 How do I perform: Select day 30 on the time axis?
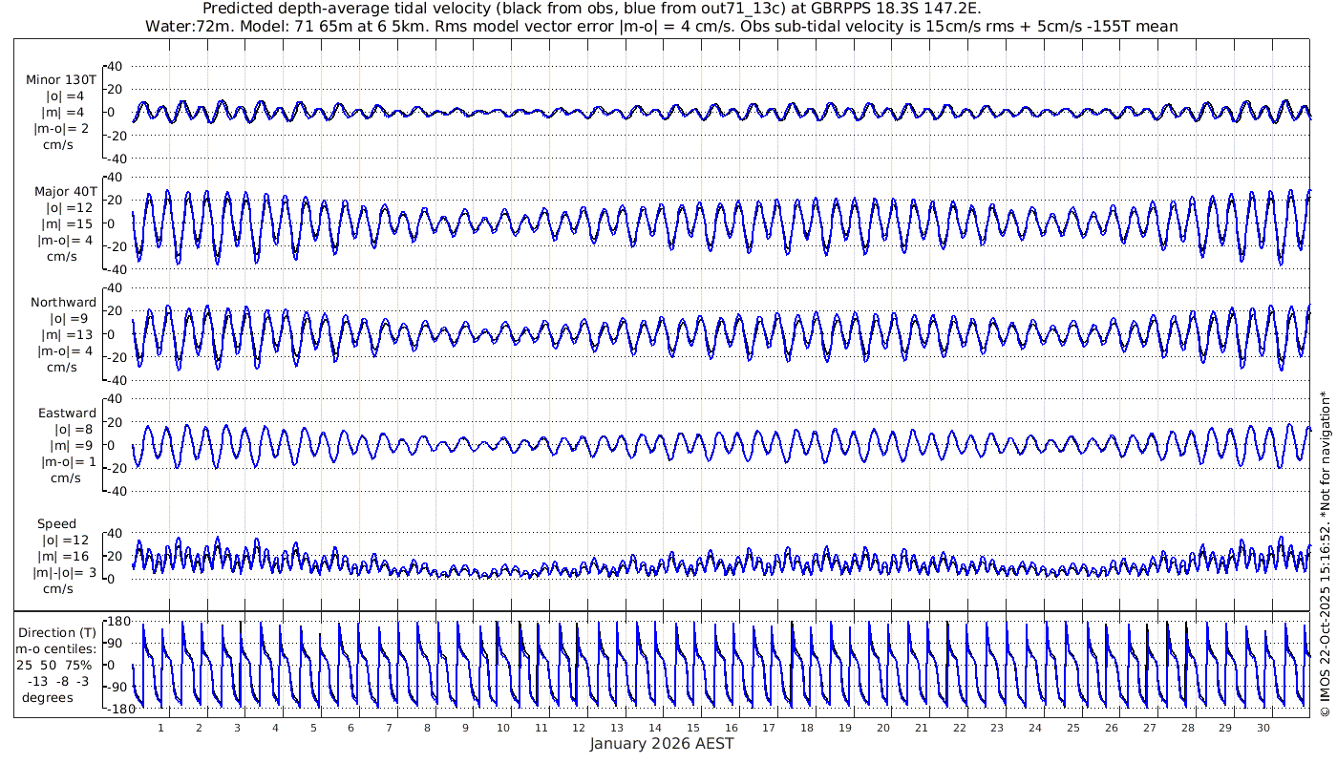coord(1263,729)
